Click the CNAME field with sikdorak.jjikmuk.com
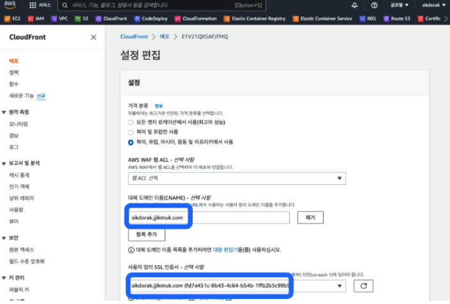Viewport: 450px width, 304px height. point(209,218)
